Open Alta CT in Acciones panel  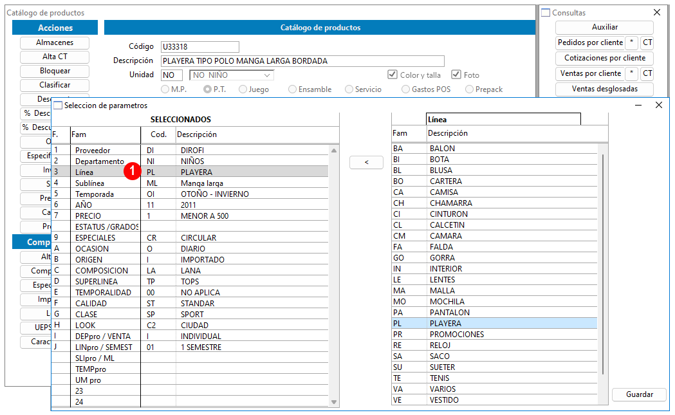click(55, 57)
